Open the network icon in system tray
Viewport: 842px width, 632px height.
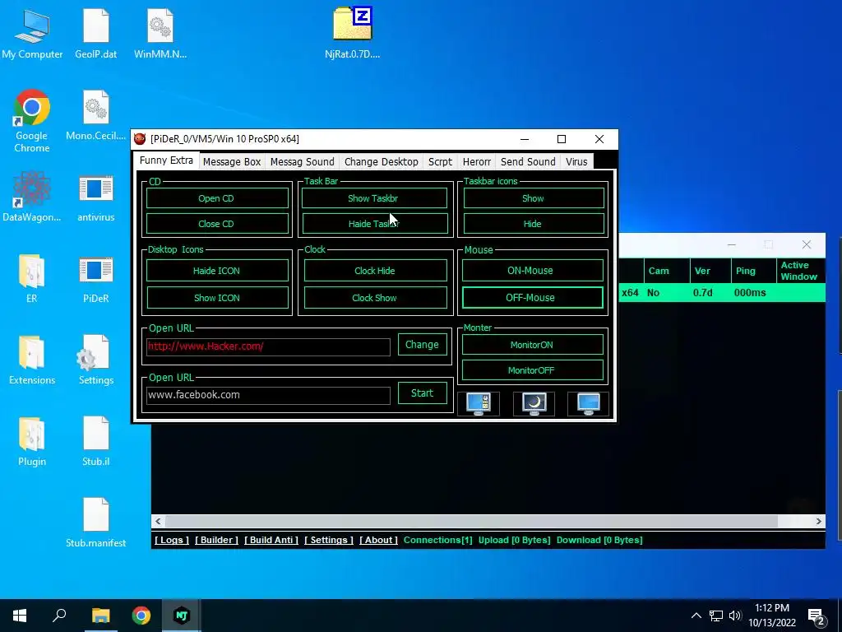pos(716,616)
